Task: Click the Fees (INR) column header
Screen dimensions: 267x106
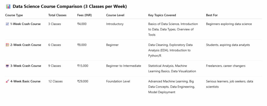Action: point(84,15)
